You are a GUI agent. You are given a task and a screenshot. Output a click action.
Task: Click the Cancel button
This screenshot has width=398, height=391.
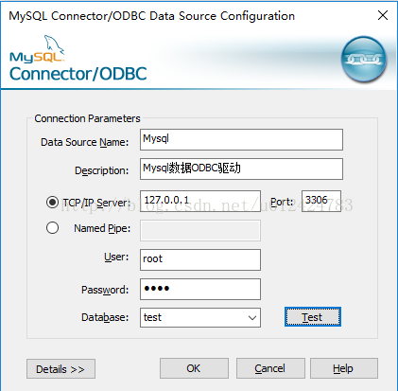point(270,368)
